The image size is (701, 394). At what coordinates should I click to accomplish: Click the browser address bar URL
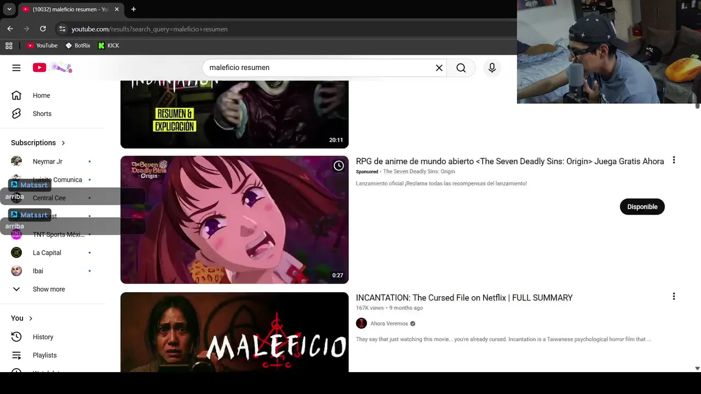[149, 29]
